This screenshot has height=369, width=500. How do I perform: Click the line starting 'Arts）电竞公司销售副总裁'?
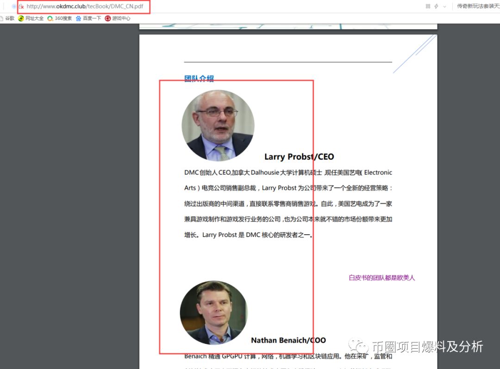click(288, 188)
